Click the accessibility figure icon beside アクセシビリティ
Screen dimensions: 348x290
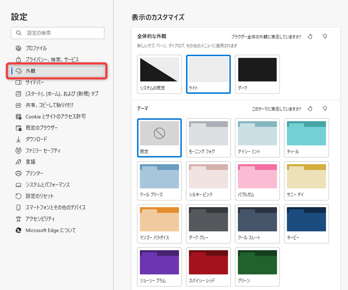tap(19, 219)
